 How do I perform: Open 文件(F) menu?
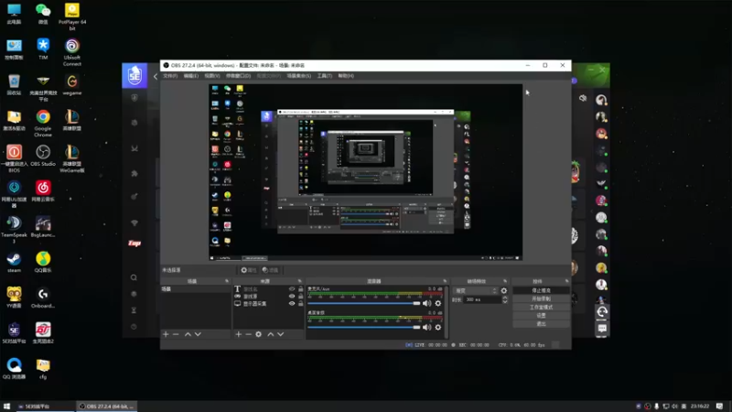click(x=170, y=76)
